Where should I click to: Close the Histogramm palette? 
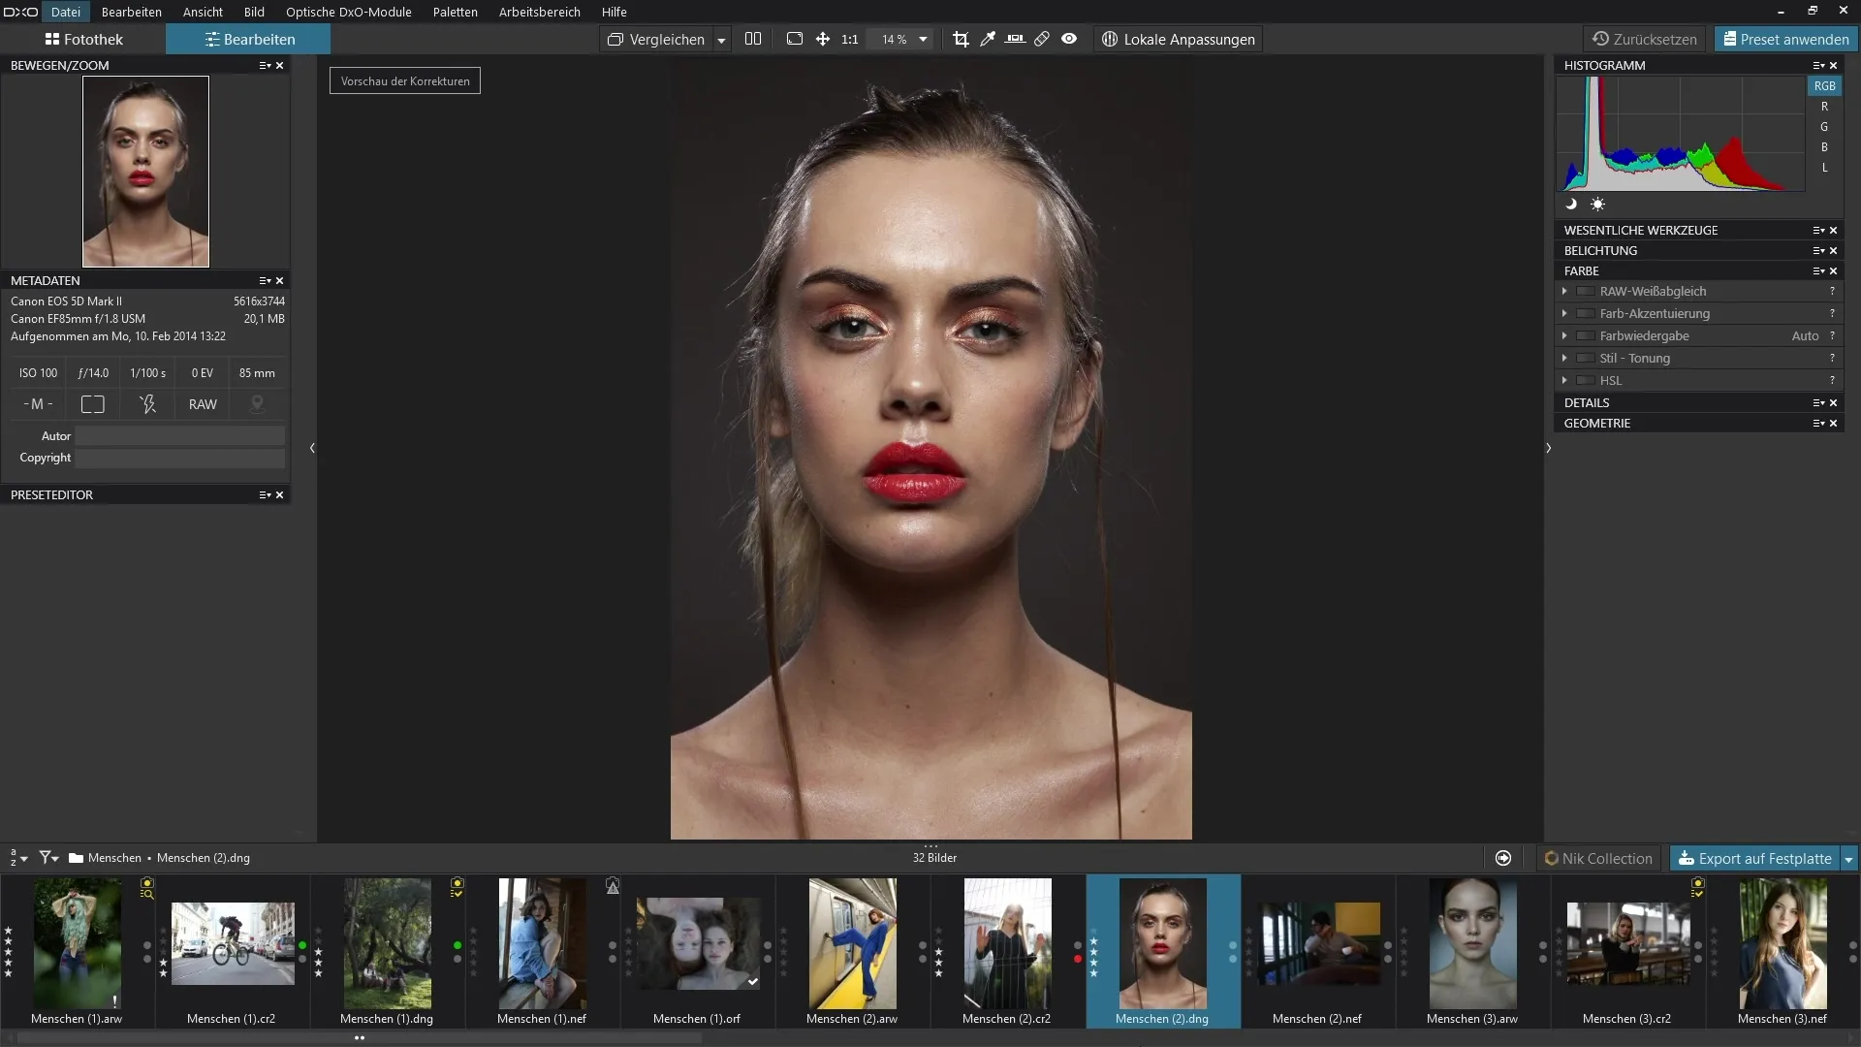click(1834, 65)
